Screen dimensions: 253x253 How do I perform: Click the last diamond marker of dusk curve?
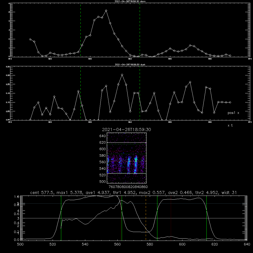point(230,102)
